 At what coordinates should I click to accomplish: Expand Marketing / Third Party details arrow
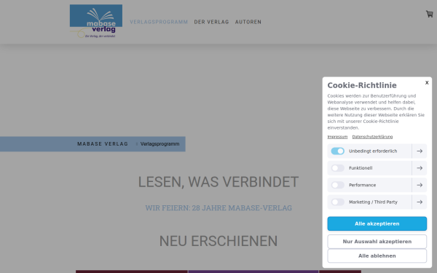click(420, 202)
